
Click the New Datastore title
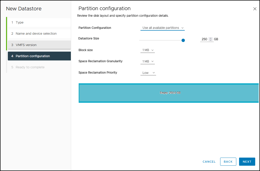click(x=24, y=9)
